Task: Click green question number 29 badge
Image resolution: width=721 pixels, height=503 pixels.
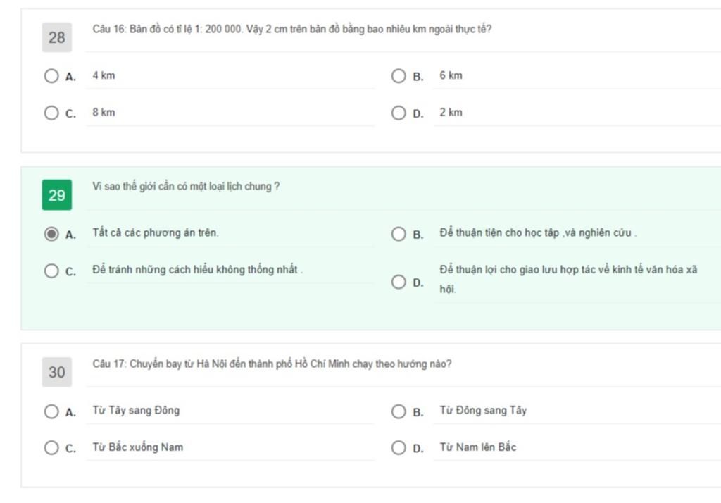Action: coord(56,195)
